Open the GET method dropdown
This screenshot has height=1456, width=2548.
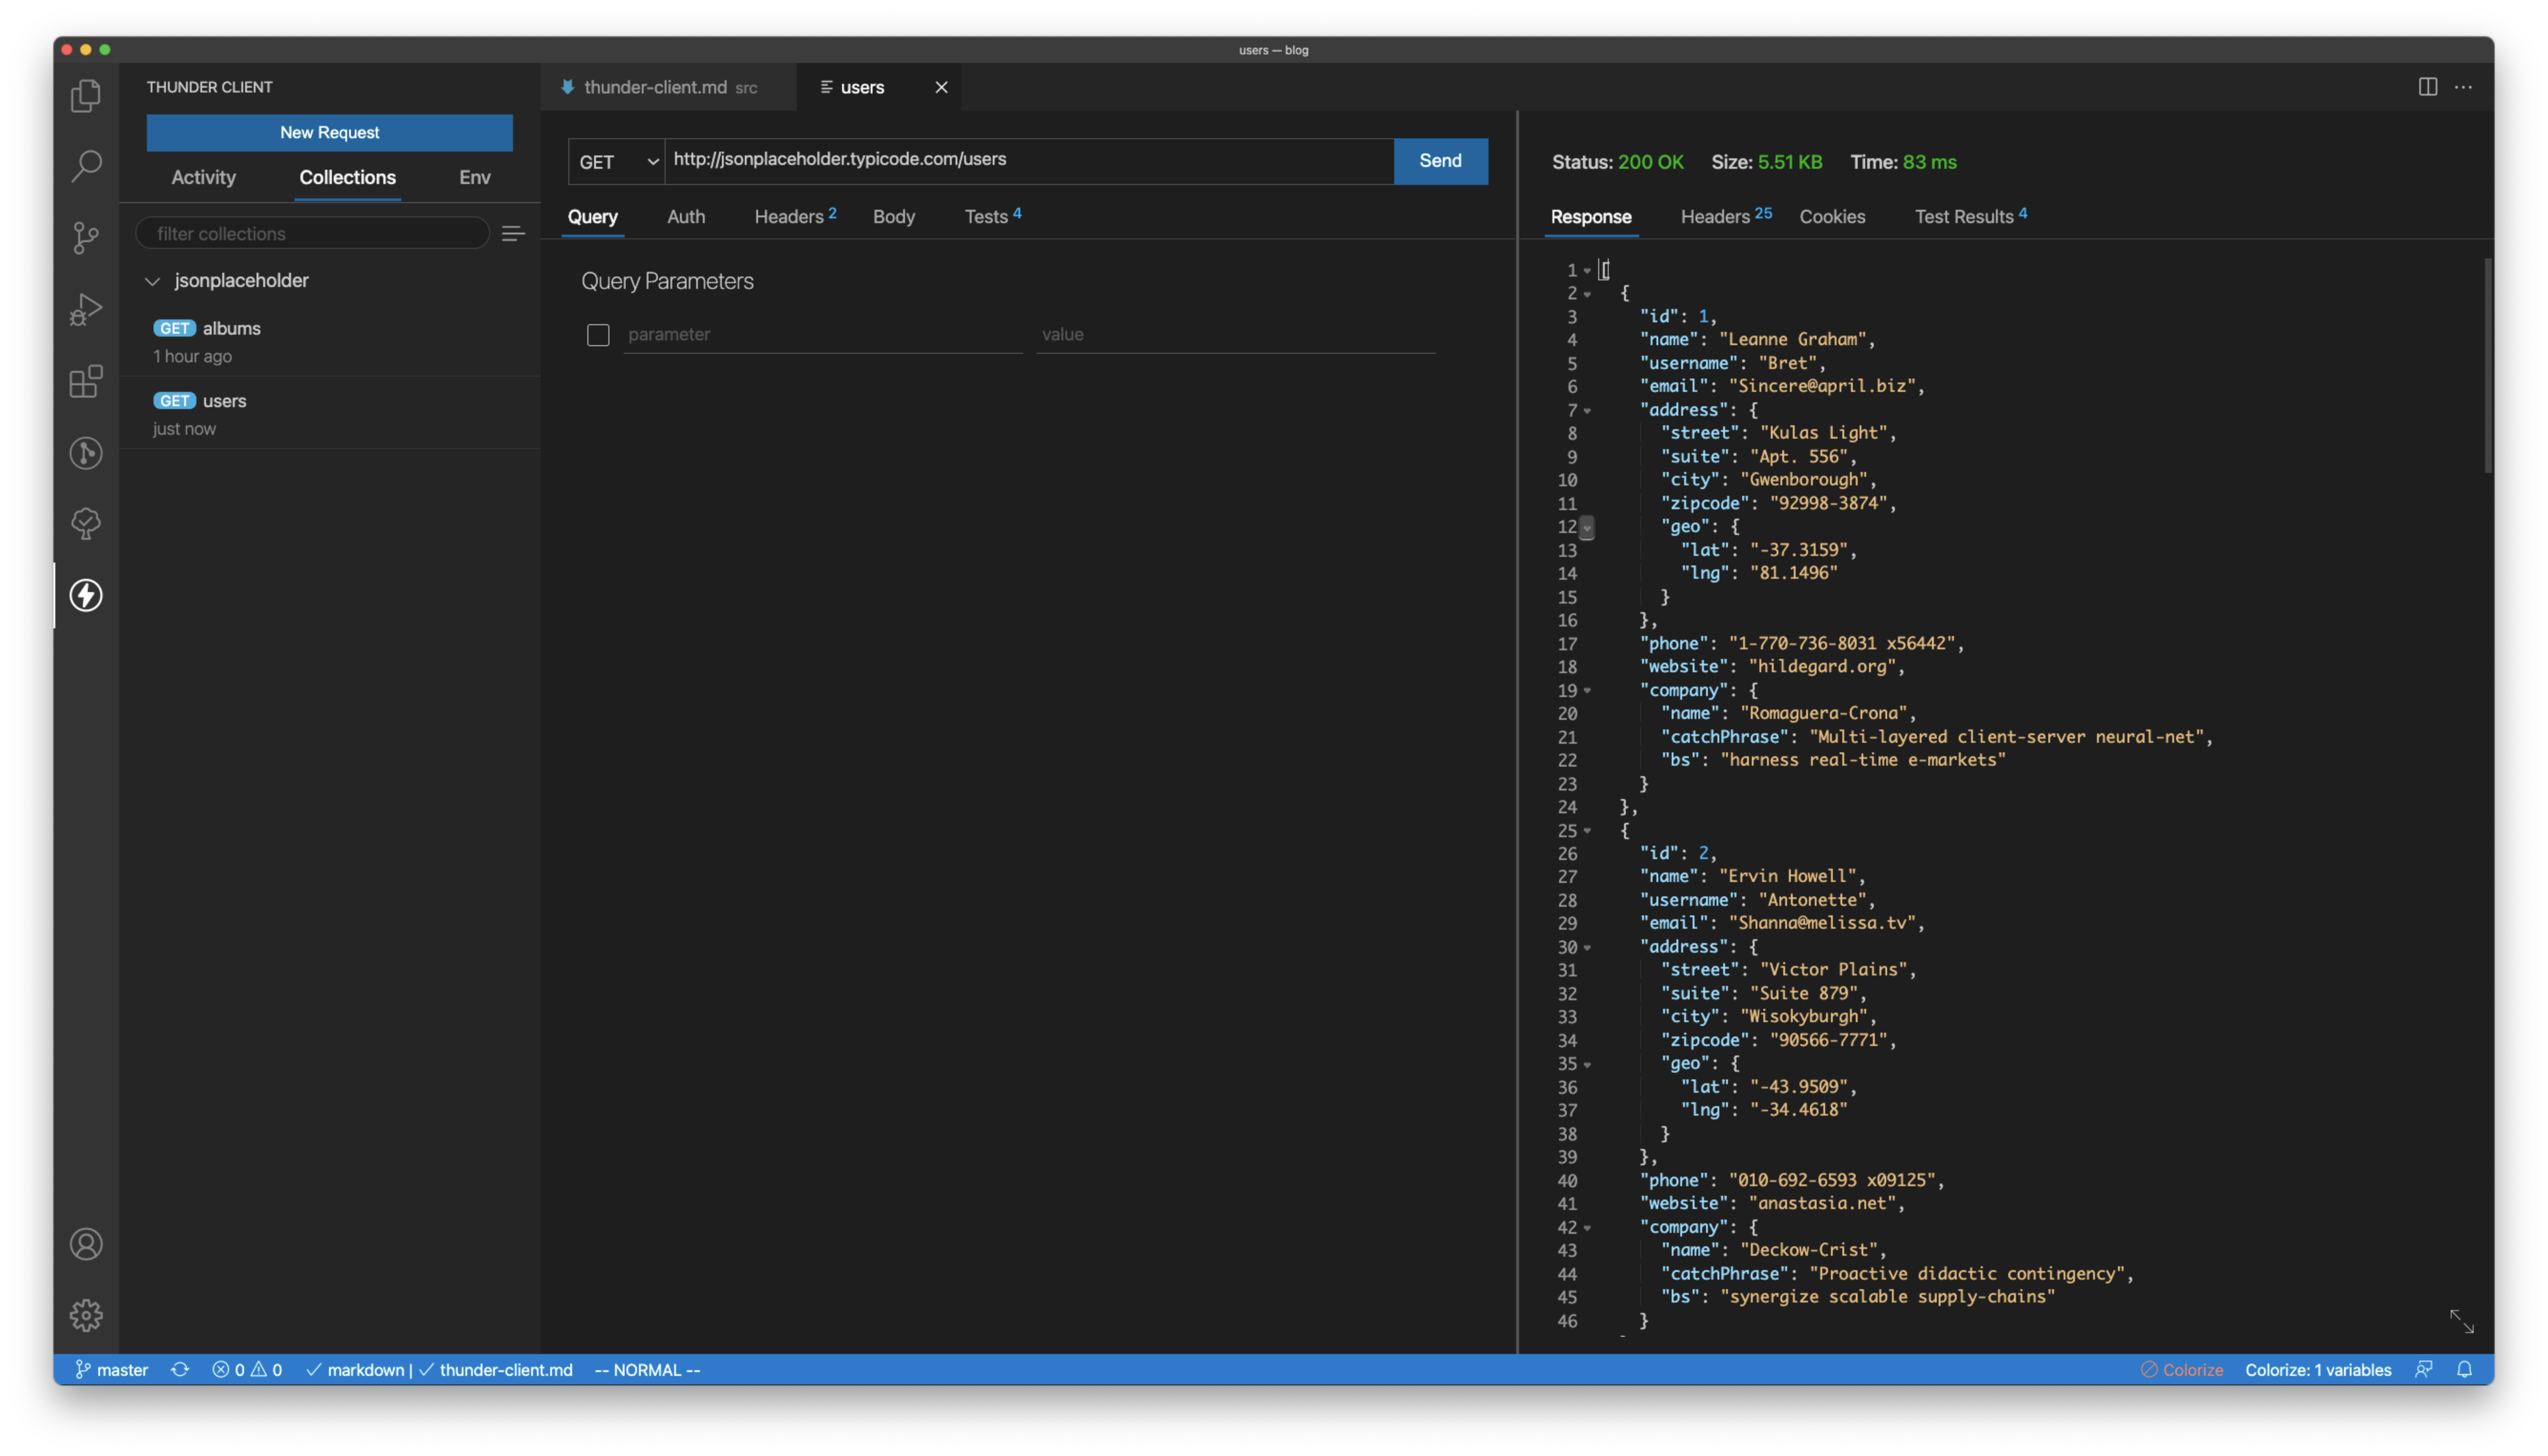point(617,162)
